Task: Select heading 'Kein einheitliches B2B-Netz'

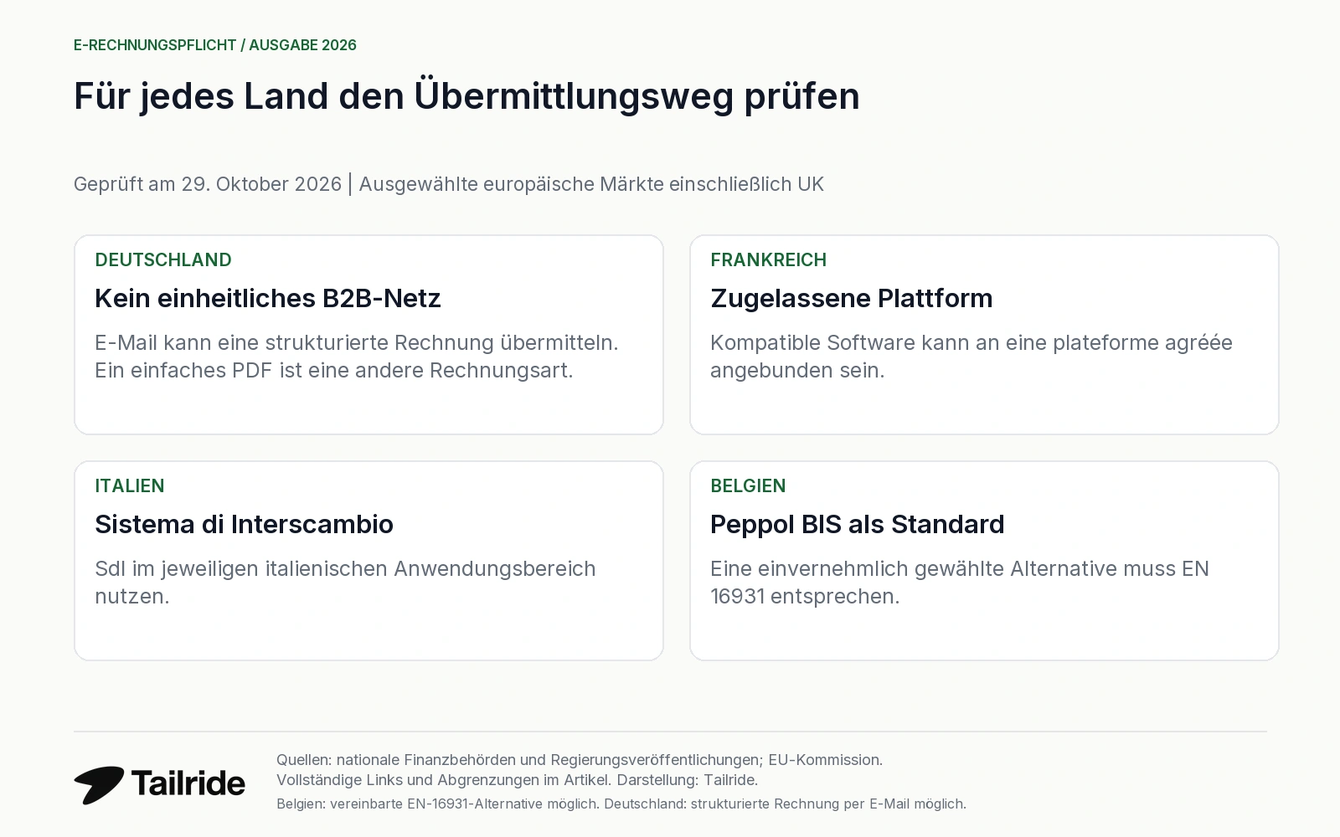Action: (x=268, y=298)
